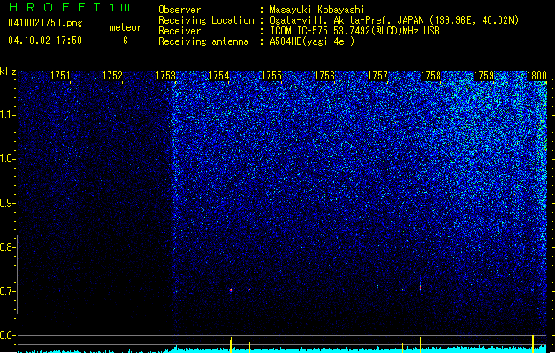Image resolution: width=556 pixels, height=353 pixels.
Task: Click the 1757 time axis marker
Action: point(378,76)
